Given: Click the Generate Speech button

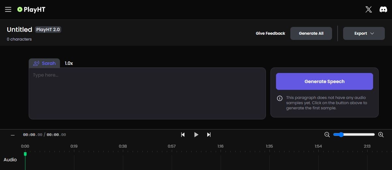Looking at the screenshot, I should pyautogui.click(x=324, y=81).
